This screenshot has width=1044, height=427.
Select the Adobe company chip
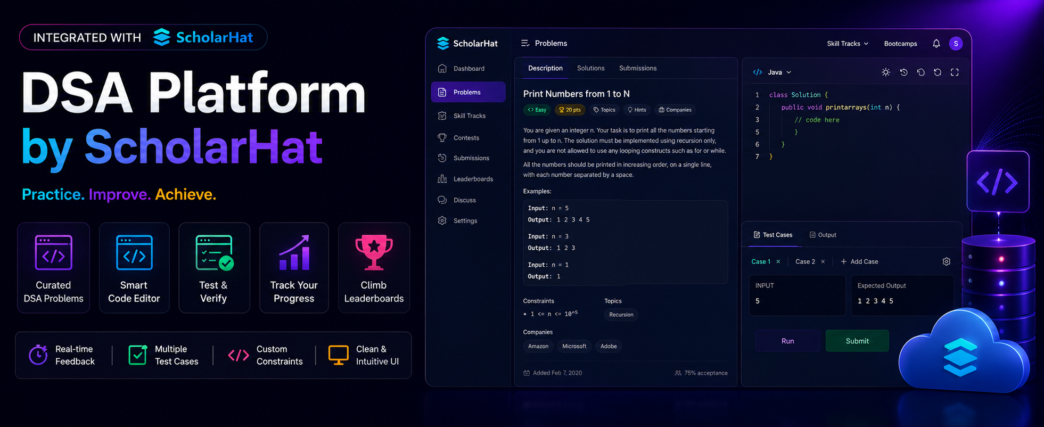[609, 346]
